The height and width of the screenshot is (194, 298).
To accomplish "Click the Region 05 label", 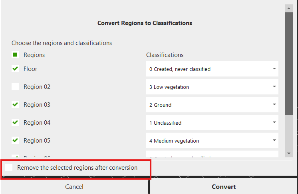I will [37, 141].
